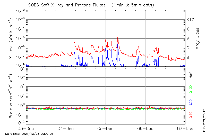The width and height of the screenshot is (206, 136).
Task: Select the B flare class label
Action: pos(188,57)
